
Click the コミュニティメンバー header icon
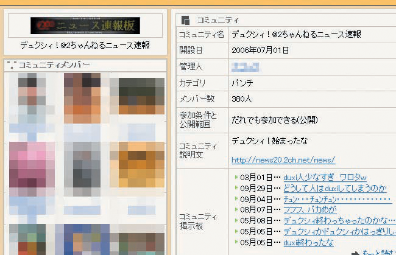[12, 65]
